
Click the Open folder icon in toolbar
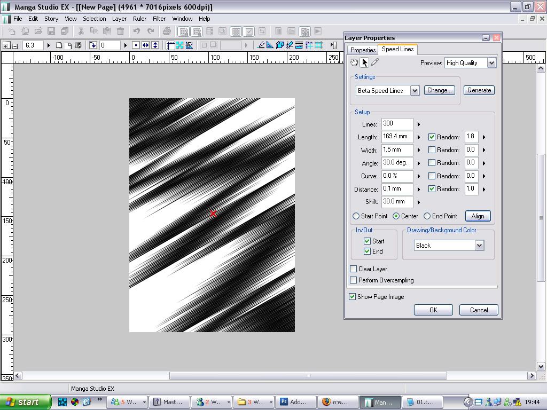(x=38, y=31)
